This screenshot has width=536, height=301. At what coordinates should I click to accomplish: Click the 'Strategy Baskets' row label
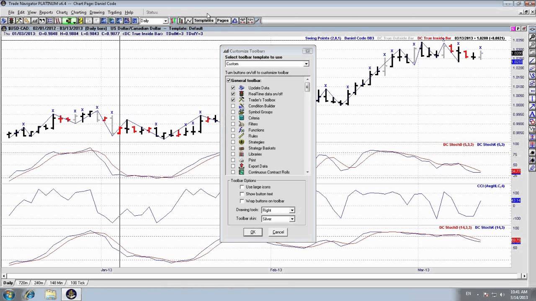(262, 148)
